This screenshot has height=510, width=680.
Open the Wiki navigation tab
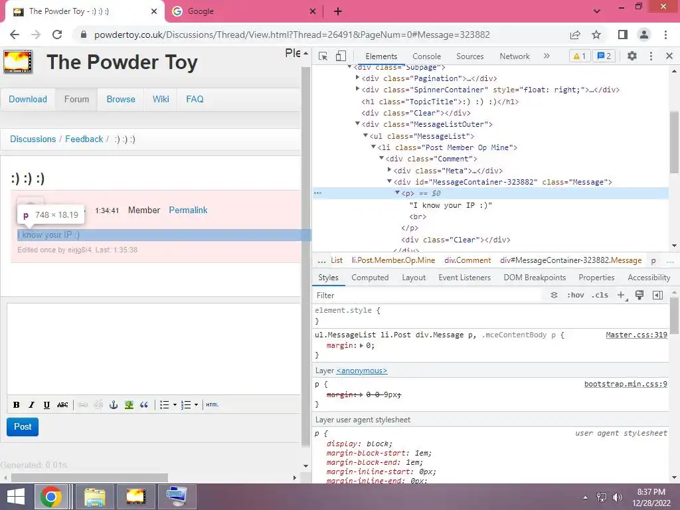(161, 100)
